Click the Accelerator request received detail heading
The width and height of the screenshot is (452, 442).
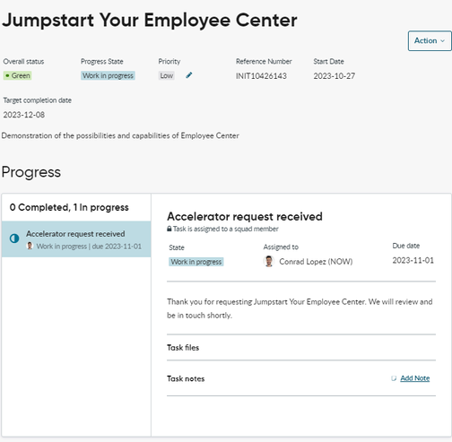(x=245, y=216)
